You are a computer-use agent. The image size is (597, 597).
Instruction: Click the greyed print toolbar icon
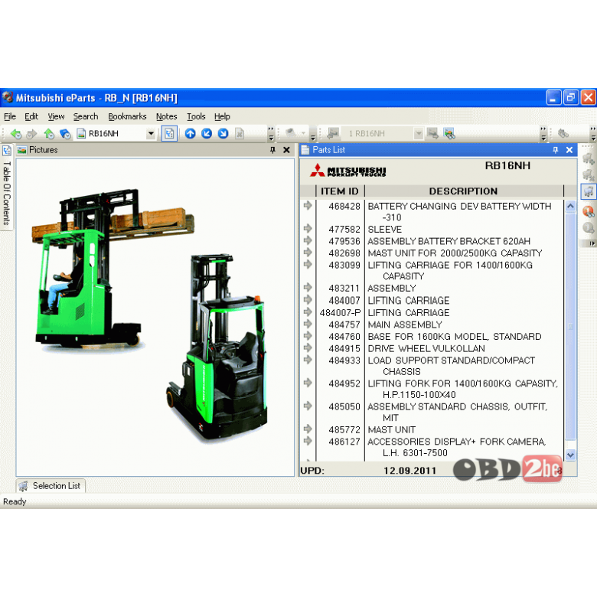pos(292,133)
